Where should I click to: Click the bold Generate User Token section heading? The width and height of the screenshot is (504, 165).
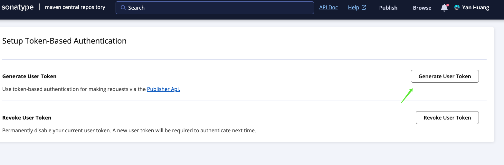coord(29,76)
